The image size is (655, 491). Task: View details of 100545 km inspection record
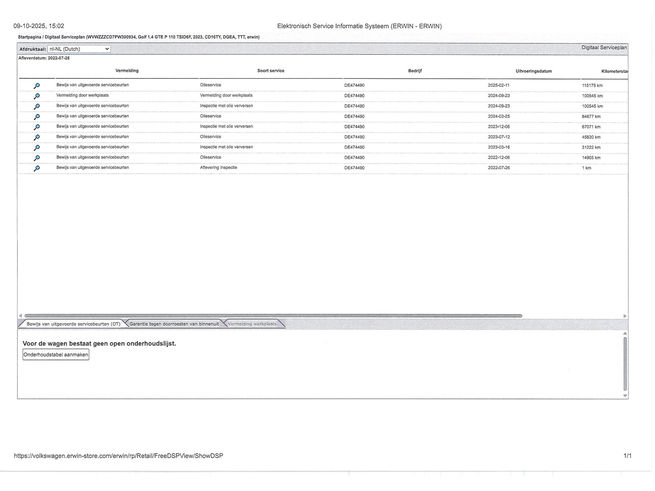tap(37, 106)
